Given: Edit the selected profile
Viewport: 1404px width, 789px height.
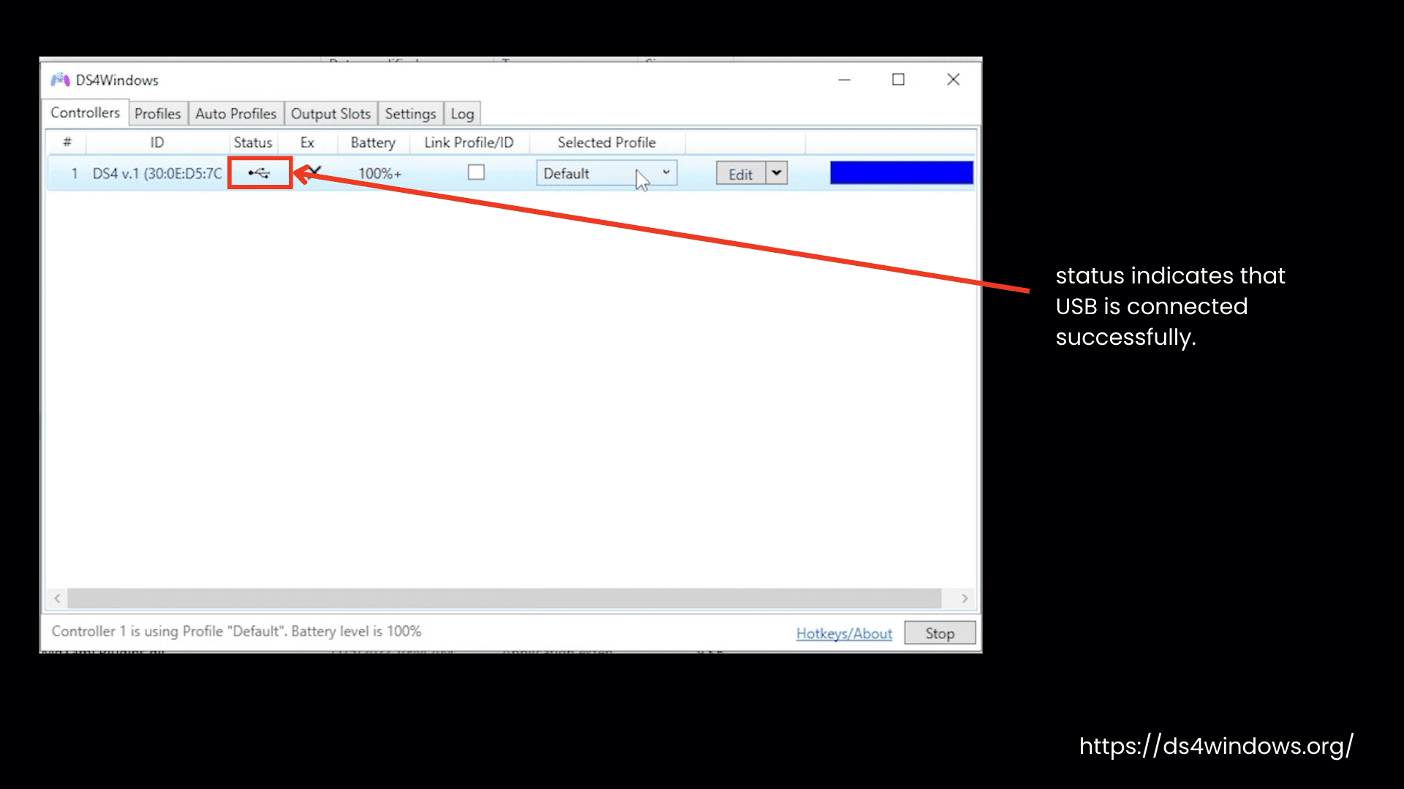Looking at the screenshot, I should coord(740,174).
